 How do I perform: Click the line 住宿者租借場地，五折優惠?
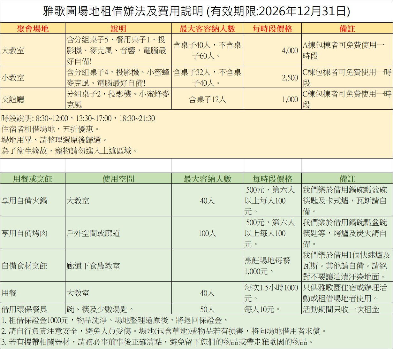tap(50, 129)
